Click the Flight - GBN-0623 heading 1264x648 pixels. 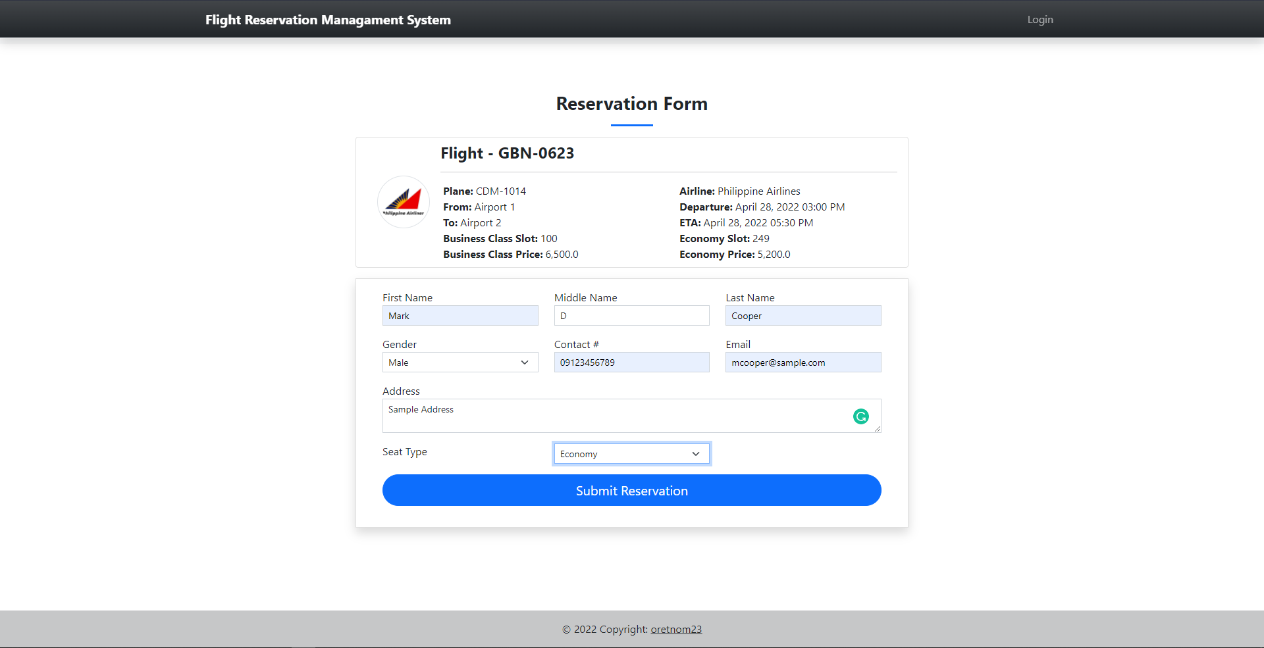[507, 153]
